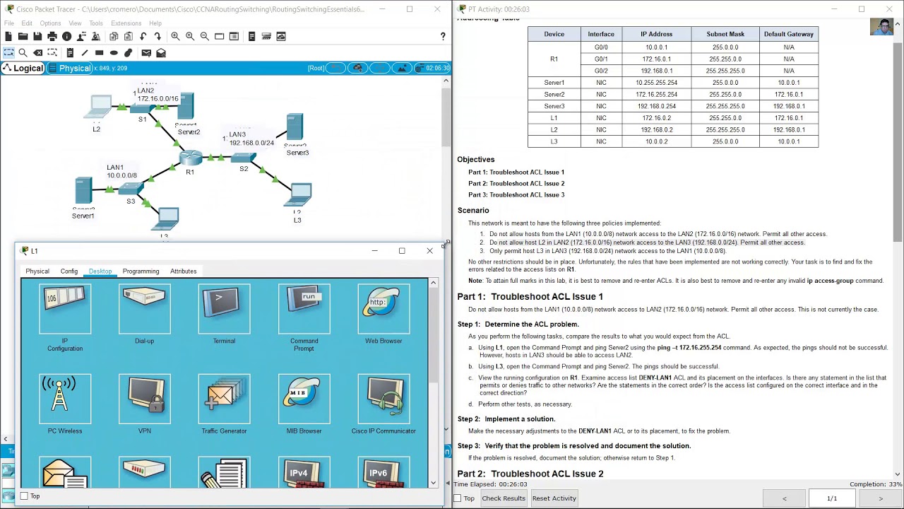The width and height of the screenshot is (904, 509).
Task: Pick the Resize Shape tool
Action: coord(52,52)
